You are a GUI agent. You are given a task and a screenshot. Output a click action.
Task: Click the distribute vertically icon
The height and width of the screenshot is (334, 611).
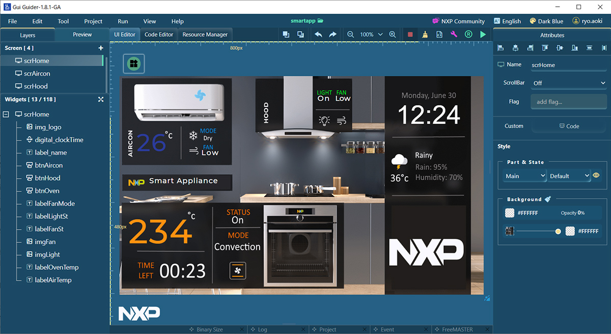click(x=590, y=48)
